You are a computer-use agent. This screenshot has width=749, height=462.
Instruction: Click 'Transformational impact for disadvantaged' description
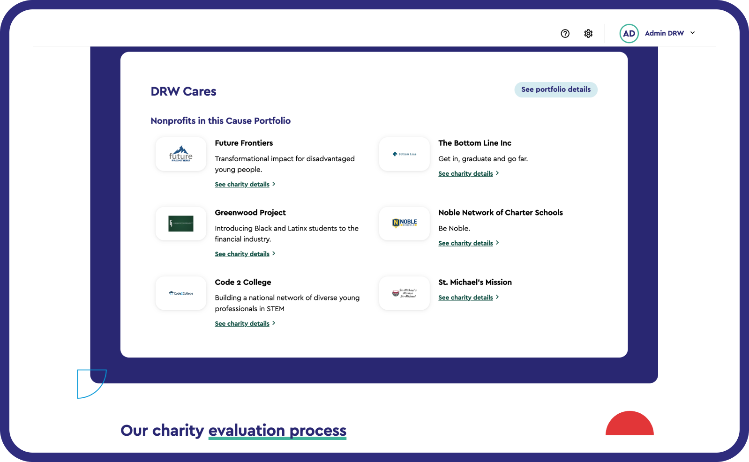coord(285,164)
